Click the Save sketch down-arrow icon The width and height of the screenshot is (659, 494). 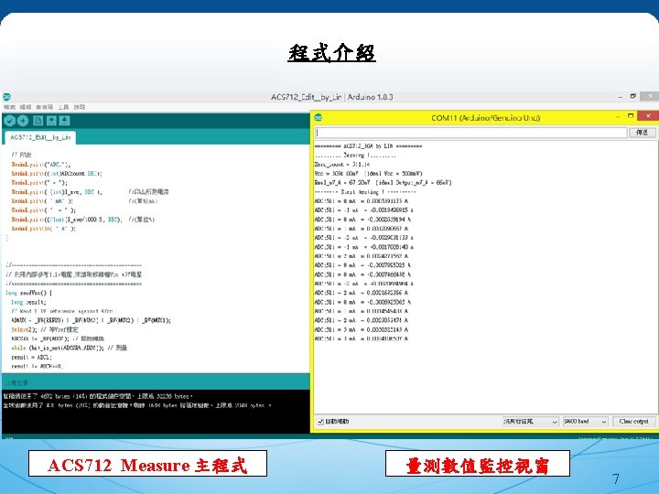64,121
